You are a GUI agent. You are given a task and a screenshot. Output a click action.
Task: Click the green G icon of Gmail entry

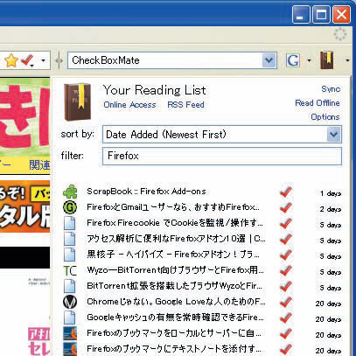click(70, 207)
